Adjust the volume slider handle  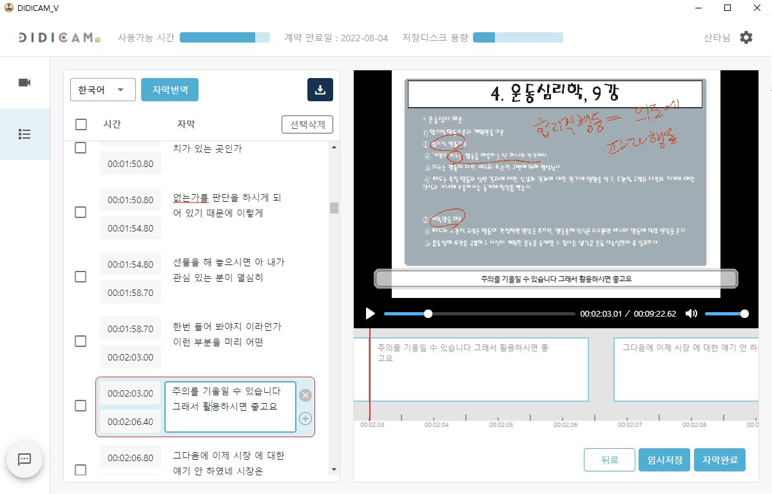(x=744, y=313)
